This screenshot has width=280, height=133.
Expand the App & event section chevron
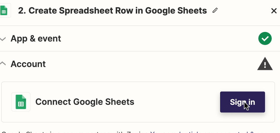(3, 39)
